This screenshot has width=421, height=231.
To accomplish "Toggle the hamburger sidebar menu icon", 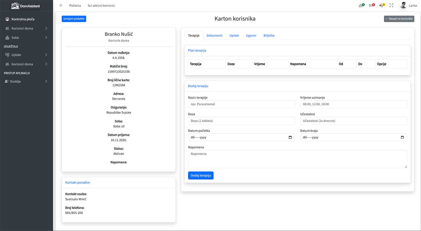I will (61, 5).
